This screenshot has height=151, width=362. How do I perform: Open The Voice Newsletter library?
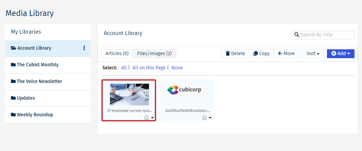point(48,82)
